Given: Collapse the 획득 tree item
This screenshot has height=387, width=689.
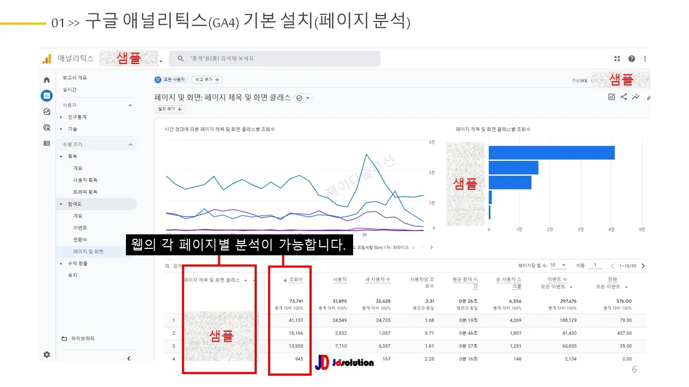Looking at the screenshot, I should [61, 156].
